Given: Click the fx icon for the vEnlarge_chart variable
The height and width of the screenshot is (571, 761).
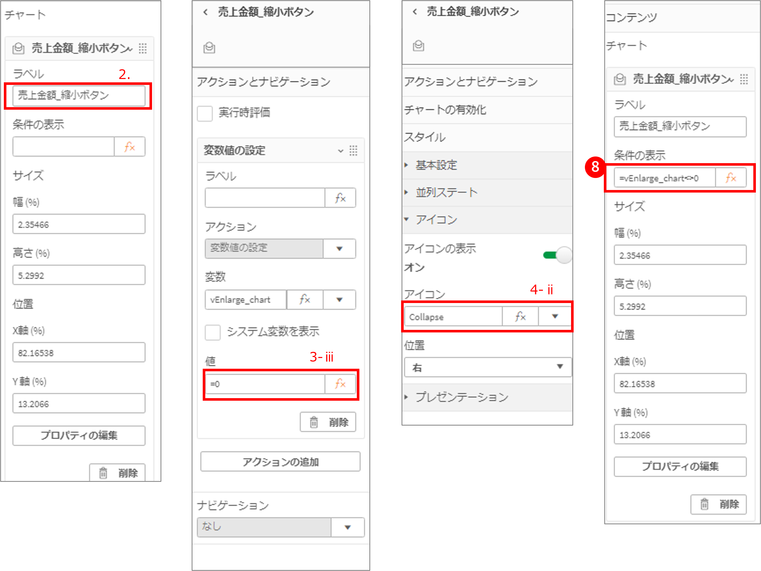Looking at the screenshot, I should coord(304,299).
